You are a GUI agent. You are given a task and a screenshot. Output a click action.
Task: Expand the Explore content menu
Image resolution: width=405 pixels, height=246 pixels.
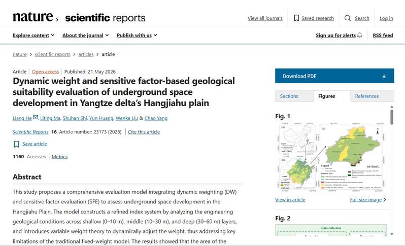(x=33, y=36)
